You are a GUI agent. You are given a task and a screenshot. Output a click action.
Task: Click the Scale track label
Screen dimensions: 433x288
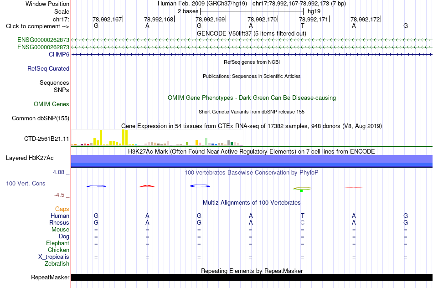click(62, 11)
